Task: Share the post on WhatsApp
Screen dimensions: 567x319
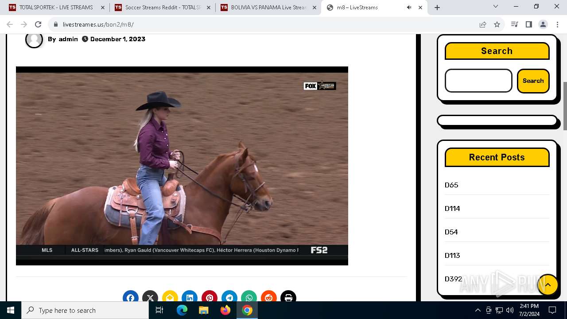Action: (x=249, y=296)
